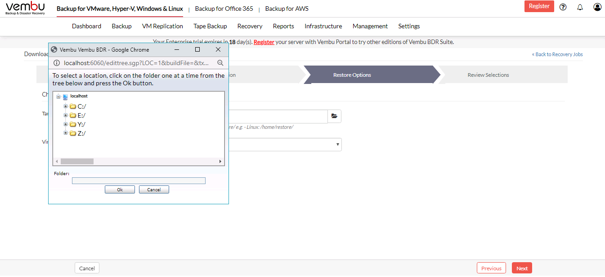Click the Y:/ folder icon
The image size is (605, 277).
click(73, 124)
